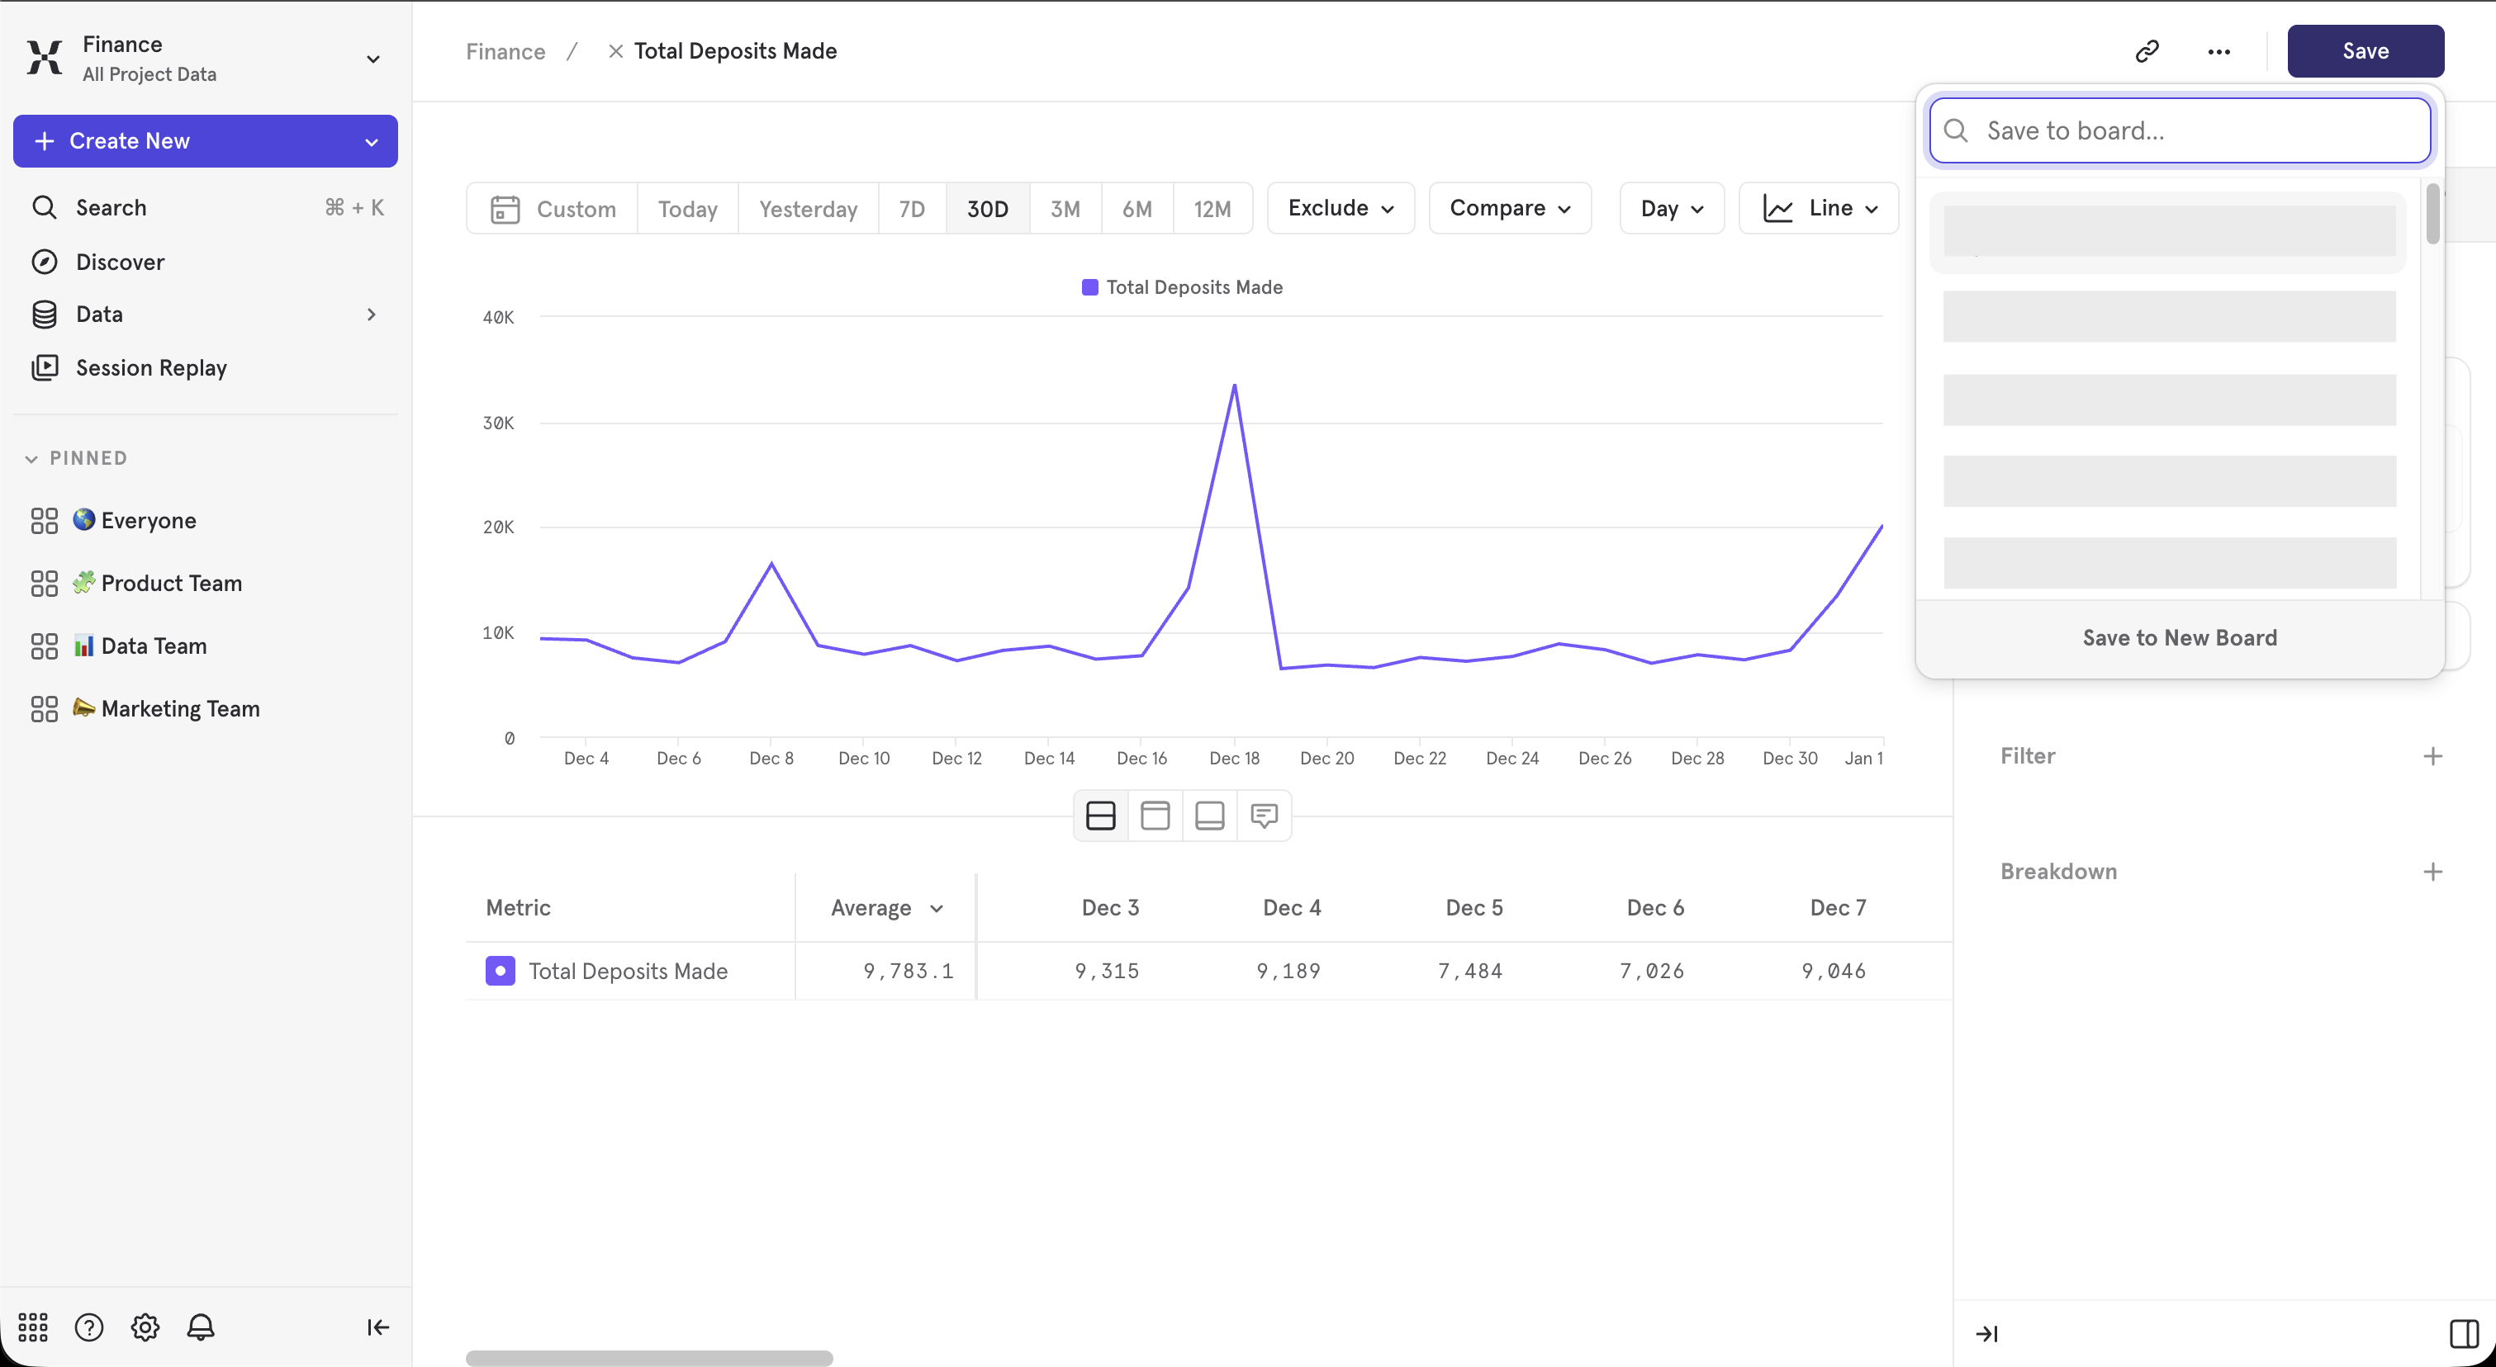
Task: Click the table horizontal scrollbar
Action: 649,1357
